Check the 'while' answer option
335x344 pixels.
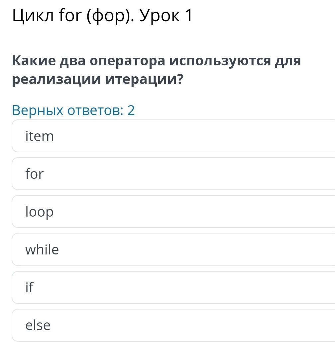point(173,249)
